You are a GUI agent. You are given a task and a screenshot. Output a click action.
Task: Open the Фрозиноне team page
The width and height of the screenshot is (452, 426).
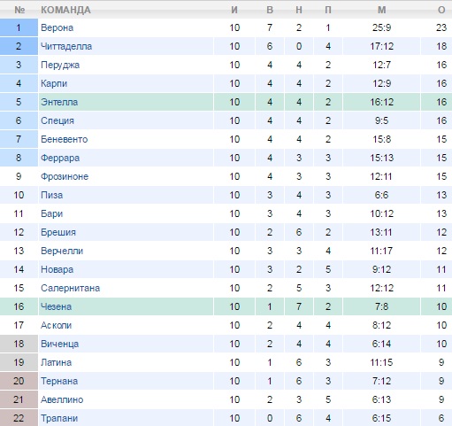click(x=65, y=176)
